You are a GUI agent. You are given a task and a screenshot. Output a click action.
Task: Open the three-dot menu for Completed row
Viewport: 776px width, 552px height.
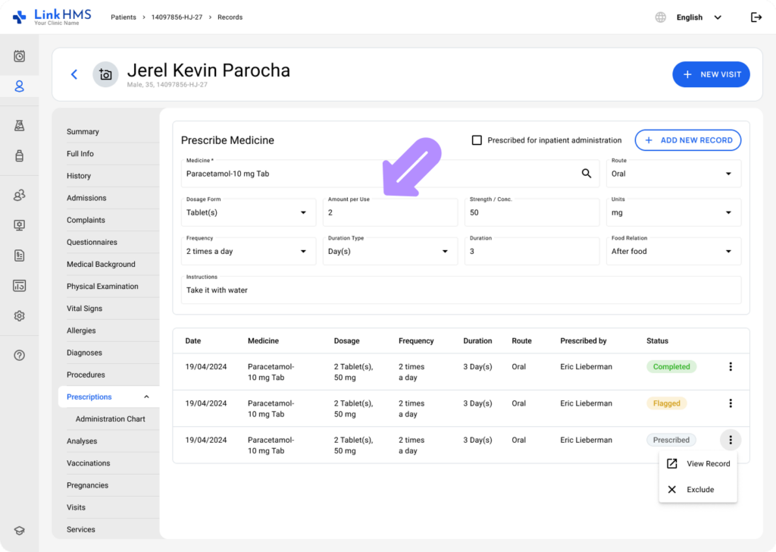[731, 367]
